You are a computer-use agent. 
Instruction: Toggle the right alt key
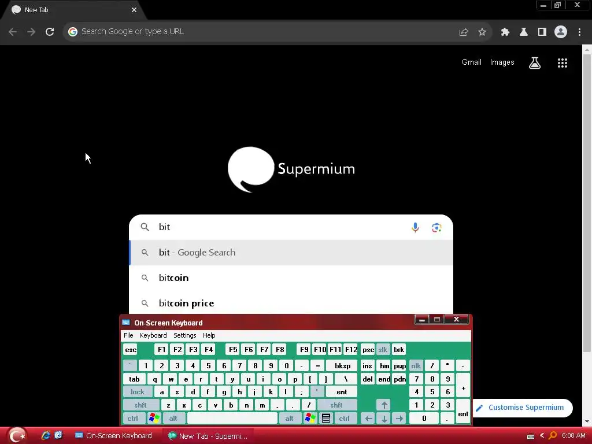click(x=290, y=419)
